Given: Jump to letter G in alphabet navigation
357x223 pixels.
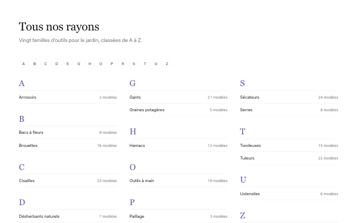Looking at the screenshot, I should (x=79, y=63).
